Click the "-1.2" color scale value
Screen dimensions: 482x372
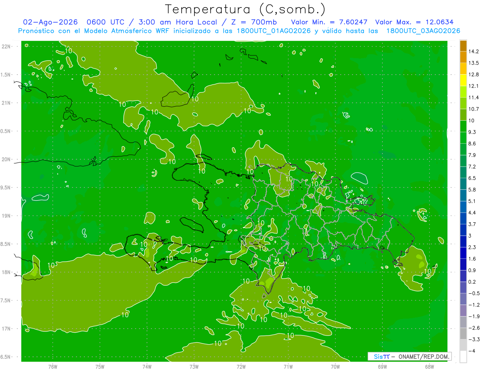tap(474, 305)
